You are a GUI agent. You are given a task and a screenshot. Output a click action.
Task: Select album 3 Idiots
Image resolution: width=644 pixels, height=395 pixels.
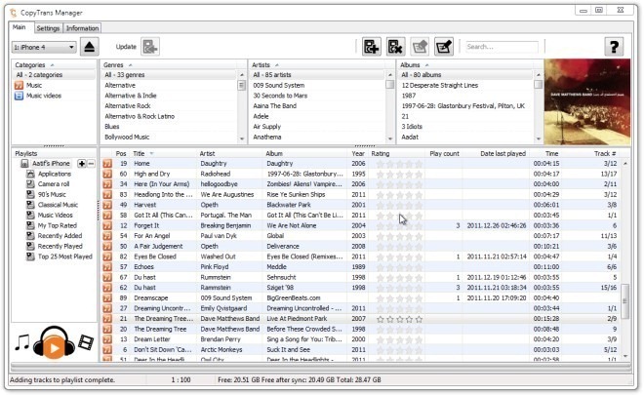pyautogui.click(x=412, y=127)
